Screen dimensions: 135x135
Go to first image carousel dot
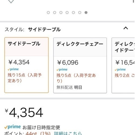click(48, 13)
